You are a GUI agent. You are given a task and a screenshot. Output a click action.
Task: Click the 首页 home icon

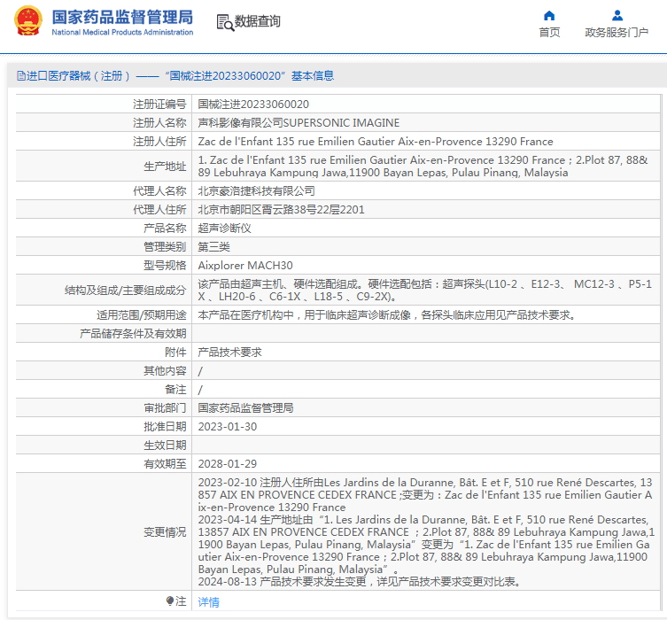click(549, 16)
